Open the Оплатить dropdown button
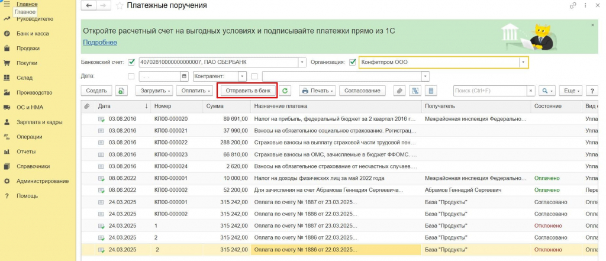The width and height of the screenshot is (606, 261). pos(195,91)
